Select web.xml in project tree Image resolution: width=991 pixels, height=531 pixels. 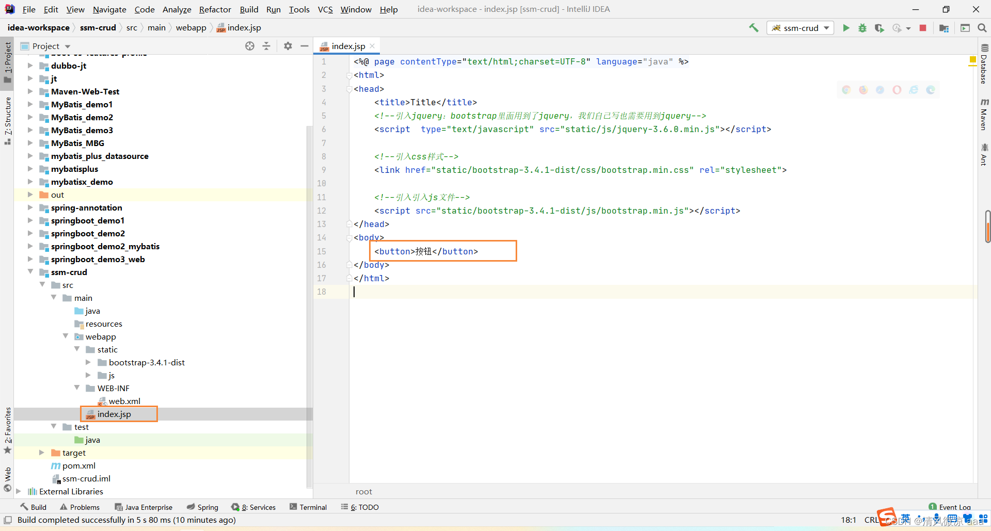pyautogui.click(x=124, y=401)
